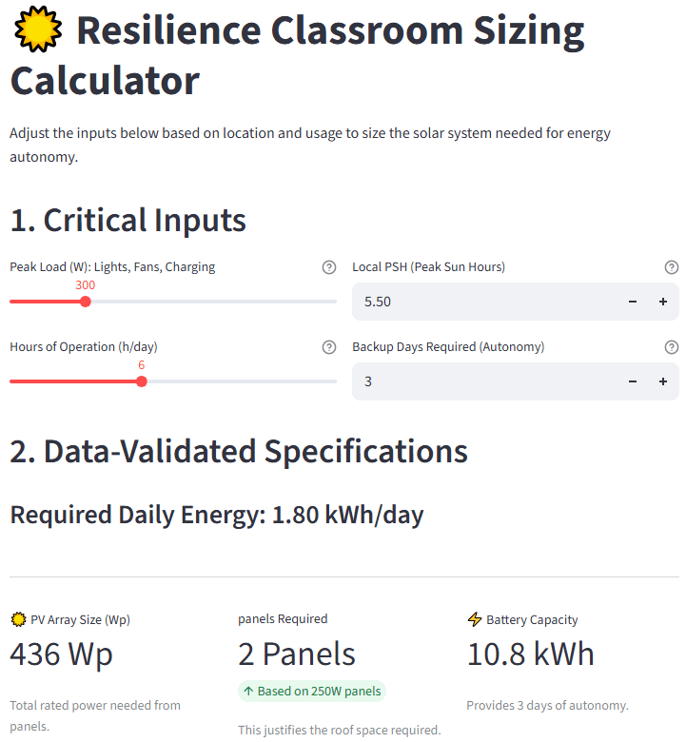The height and width of the screenshot is (742, 686).
Task: Click the '2 Panels' metric value
Action: coord(296,654)
